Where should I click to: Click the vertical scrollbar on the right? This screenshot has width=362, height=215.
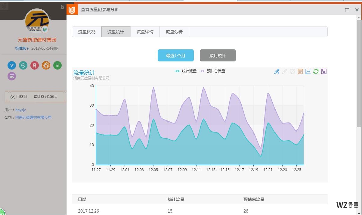point(359,72)
